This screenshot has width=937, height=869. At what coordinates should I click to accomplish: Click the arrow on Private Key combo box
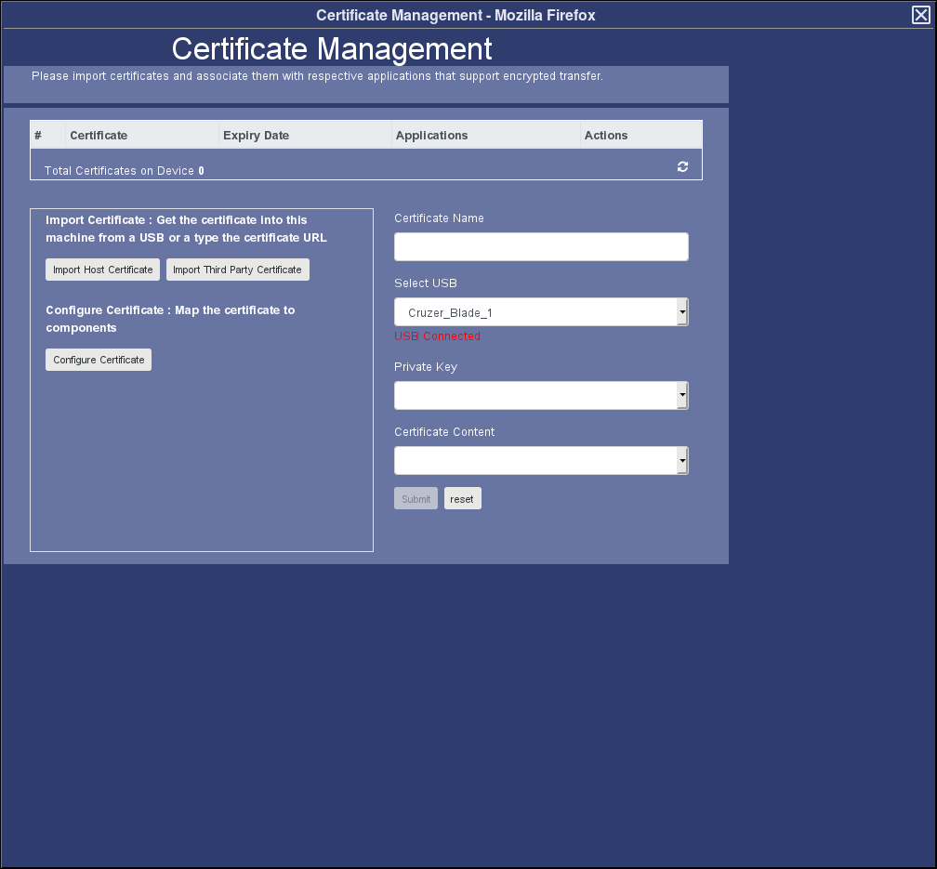point(682,396)
